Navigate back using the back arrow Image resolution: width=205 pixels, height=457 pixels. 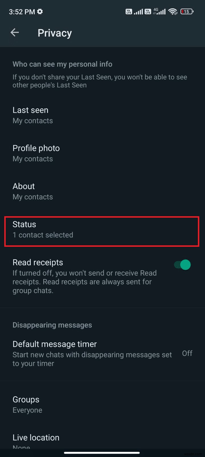point(15,32)
